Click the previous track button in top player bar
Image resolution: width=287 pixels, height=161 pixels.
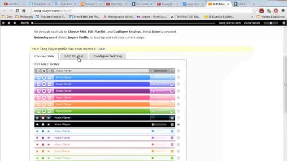[3, 23]
